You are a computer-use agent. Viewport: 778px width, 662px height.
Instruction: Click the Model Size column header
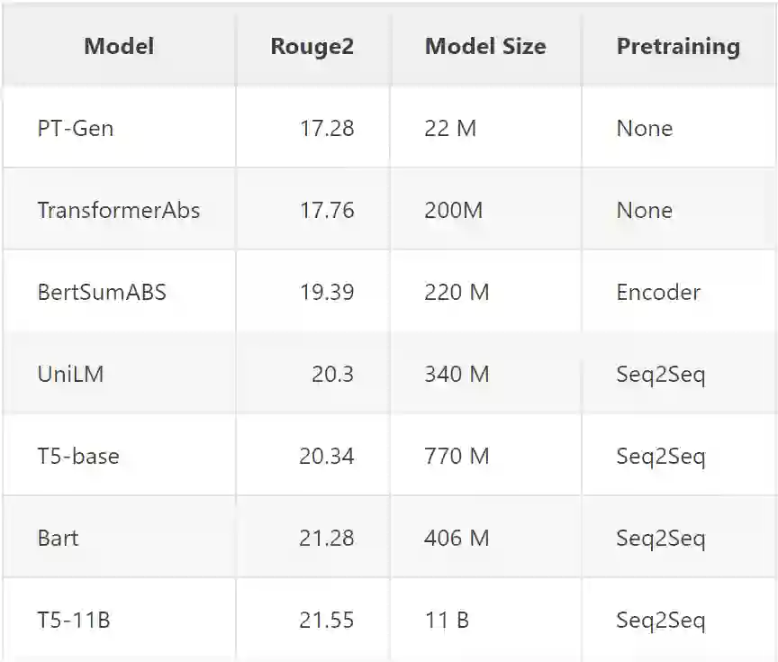(x=485, y=47)
